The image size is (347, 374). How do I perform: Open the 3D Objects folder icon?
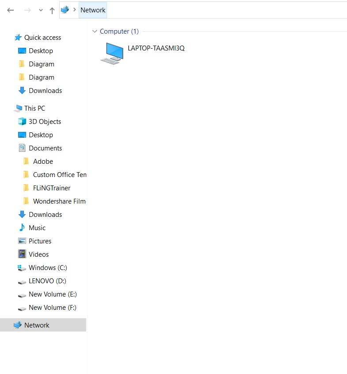tap(22, 122)
